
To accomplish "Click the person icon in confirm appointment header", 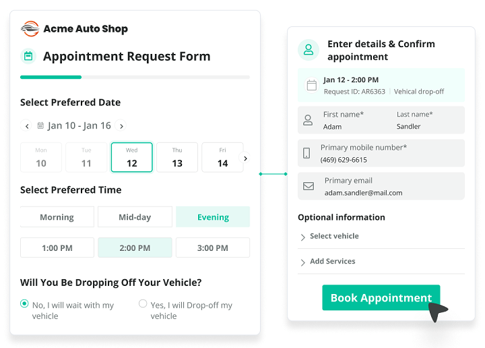I will click(x=308, y=49).
